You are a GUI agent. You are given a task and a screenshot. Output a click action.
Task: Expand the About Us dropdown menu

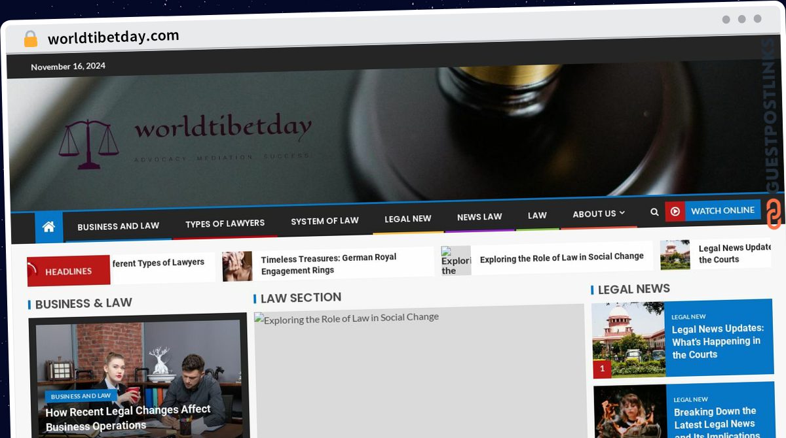pos(599,214)
